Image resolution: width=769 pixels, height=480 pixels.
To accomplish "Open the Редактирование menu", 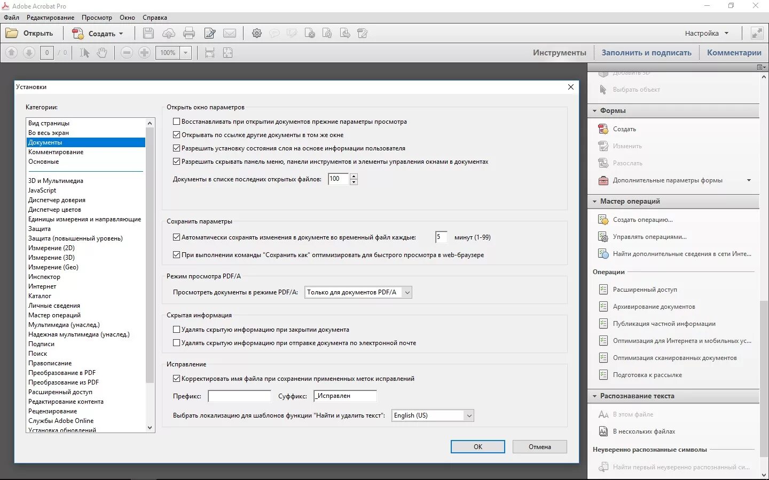I will (50, 17).
